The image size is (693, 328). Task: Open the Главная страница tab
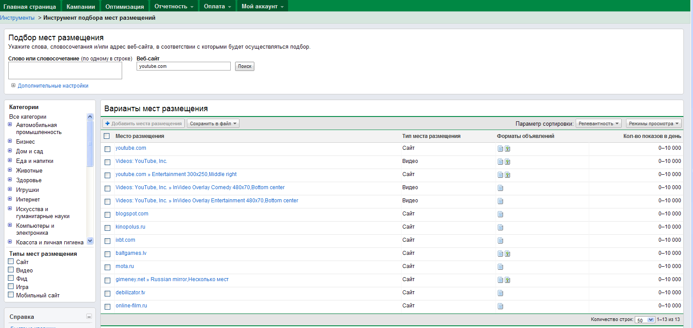[30, 7]
